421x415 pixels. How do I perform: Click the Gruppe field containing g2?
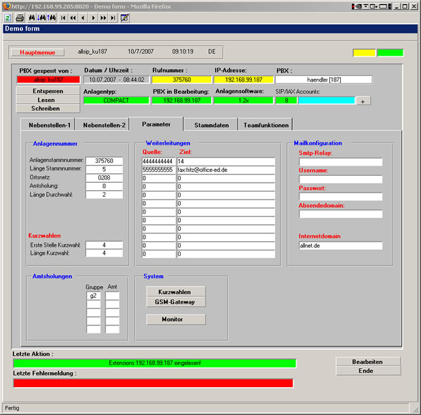pos(94,295)
